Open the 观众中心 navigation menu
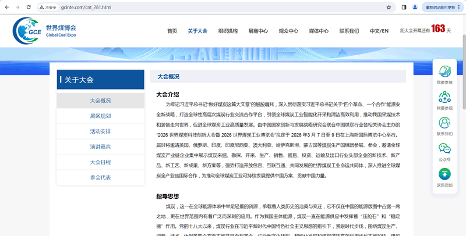Image resolution: width=466 pixels, height=236 pixels. (288, 31)
